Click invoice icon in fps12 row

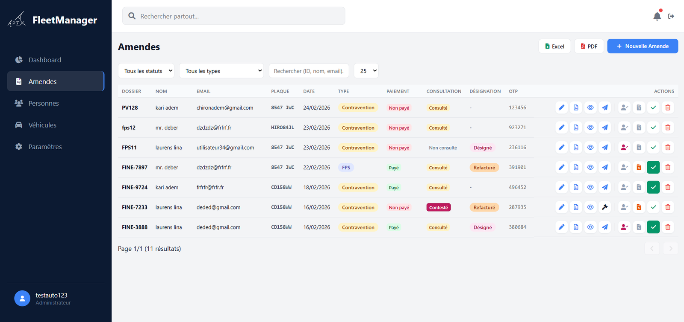point(639,128)
